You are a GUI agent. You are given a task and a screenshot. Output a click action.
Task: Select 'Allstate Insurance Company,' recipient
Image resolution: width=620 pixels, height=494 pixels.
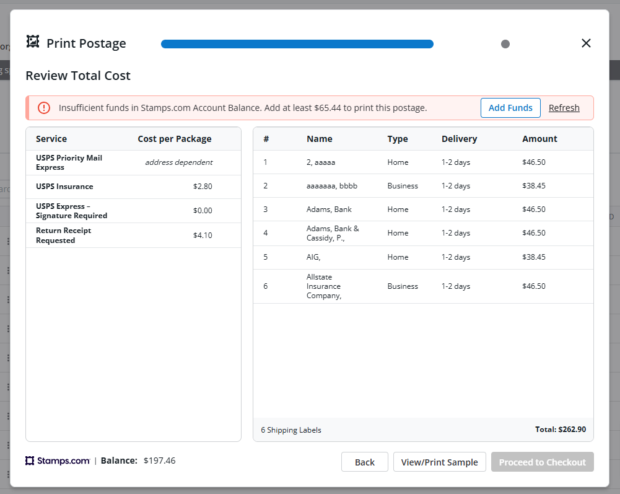click(x=324, y=286)
